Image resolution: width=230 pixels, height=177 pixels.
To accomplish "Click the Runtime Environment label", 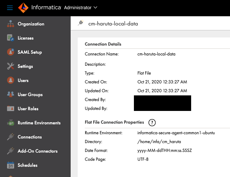I will 104,133.
